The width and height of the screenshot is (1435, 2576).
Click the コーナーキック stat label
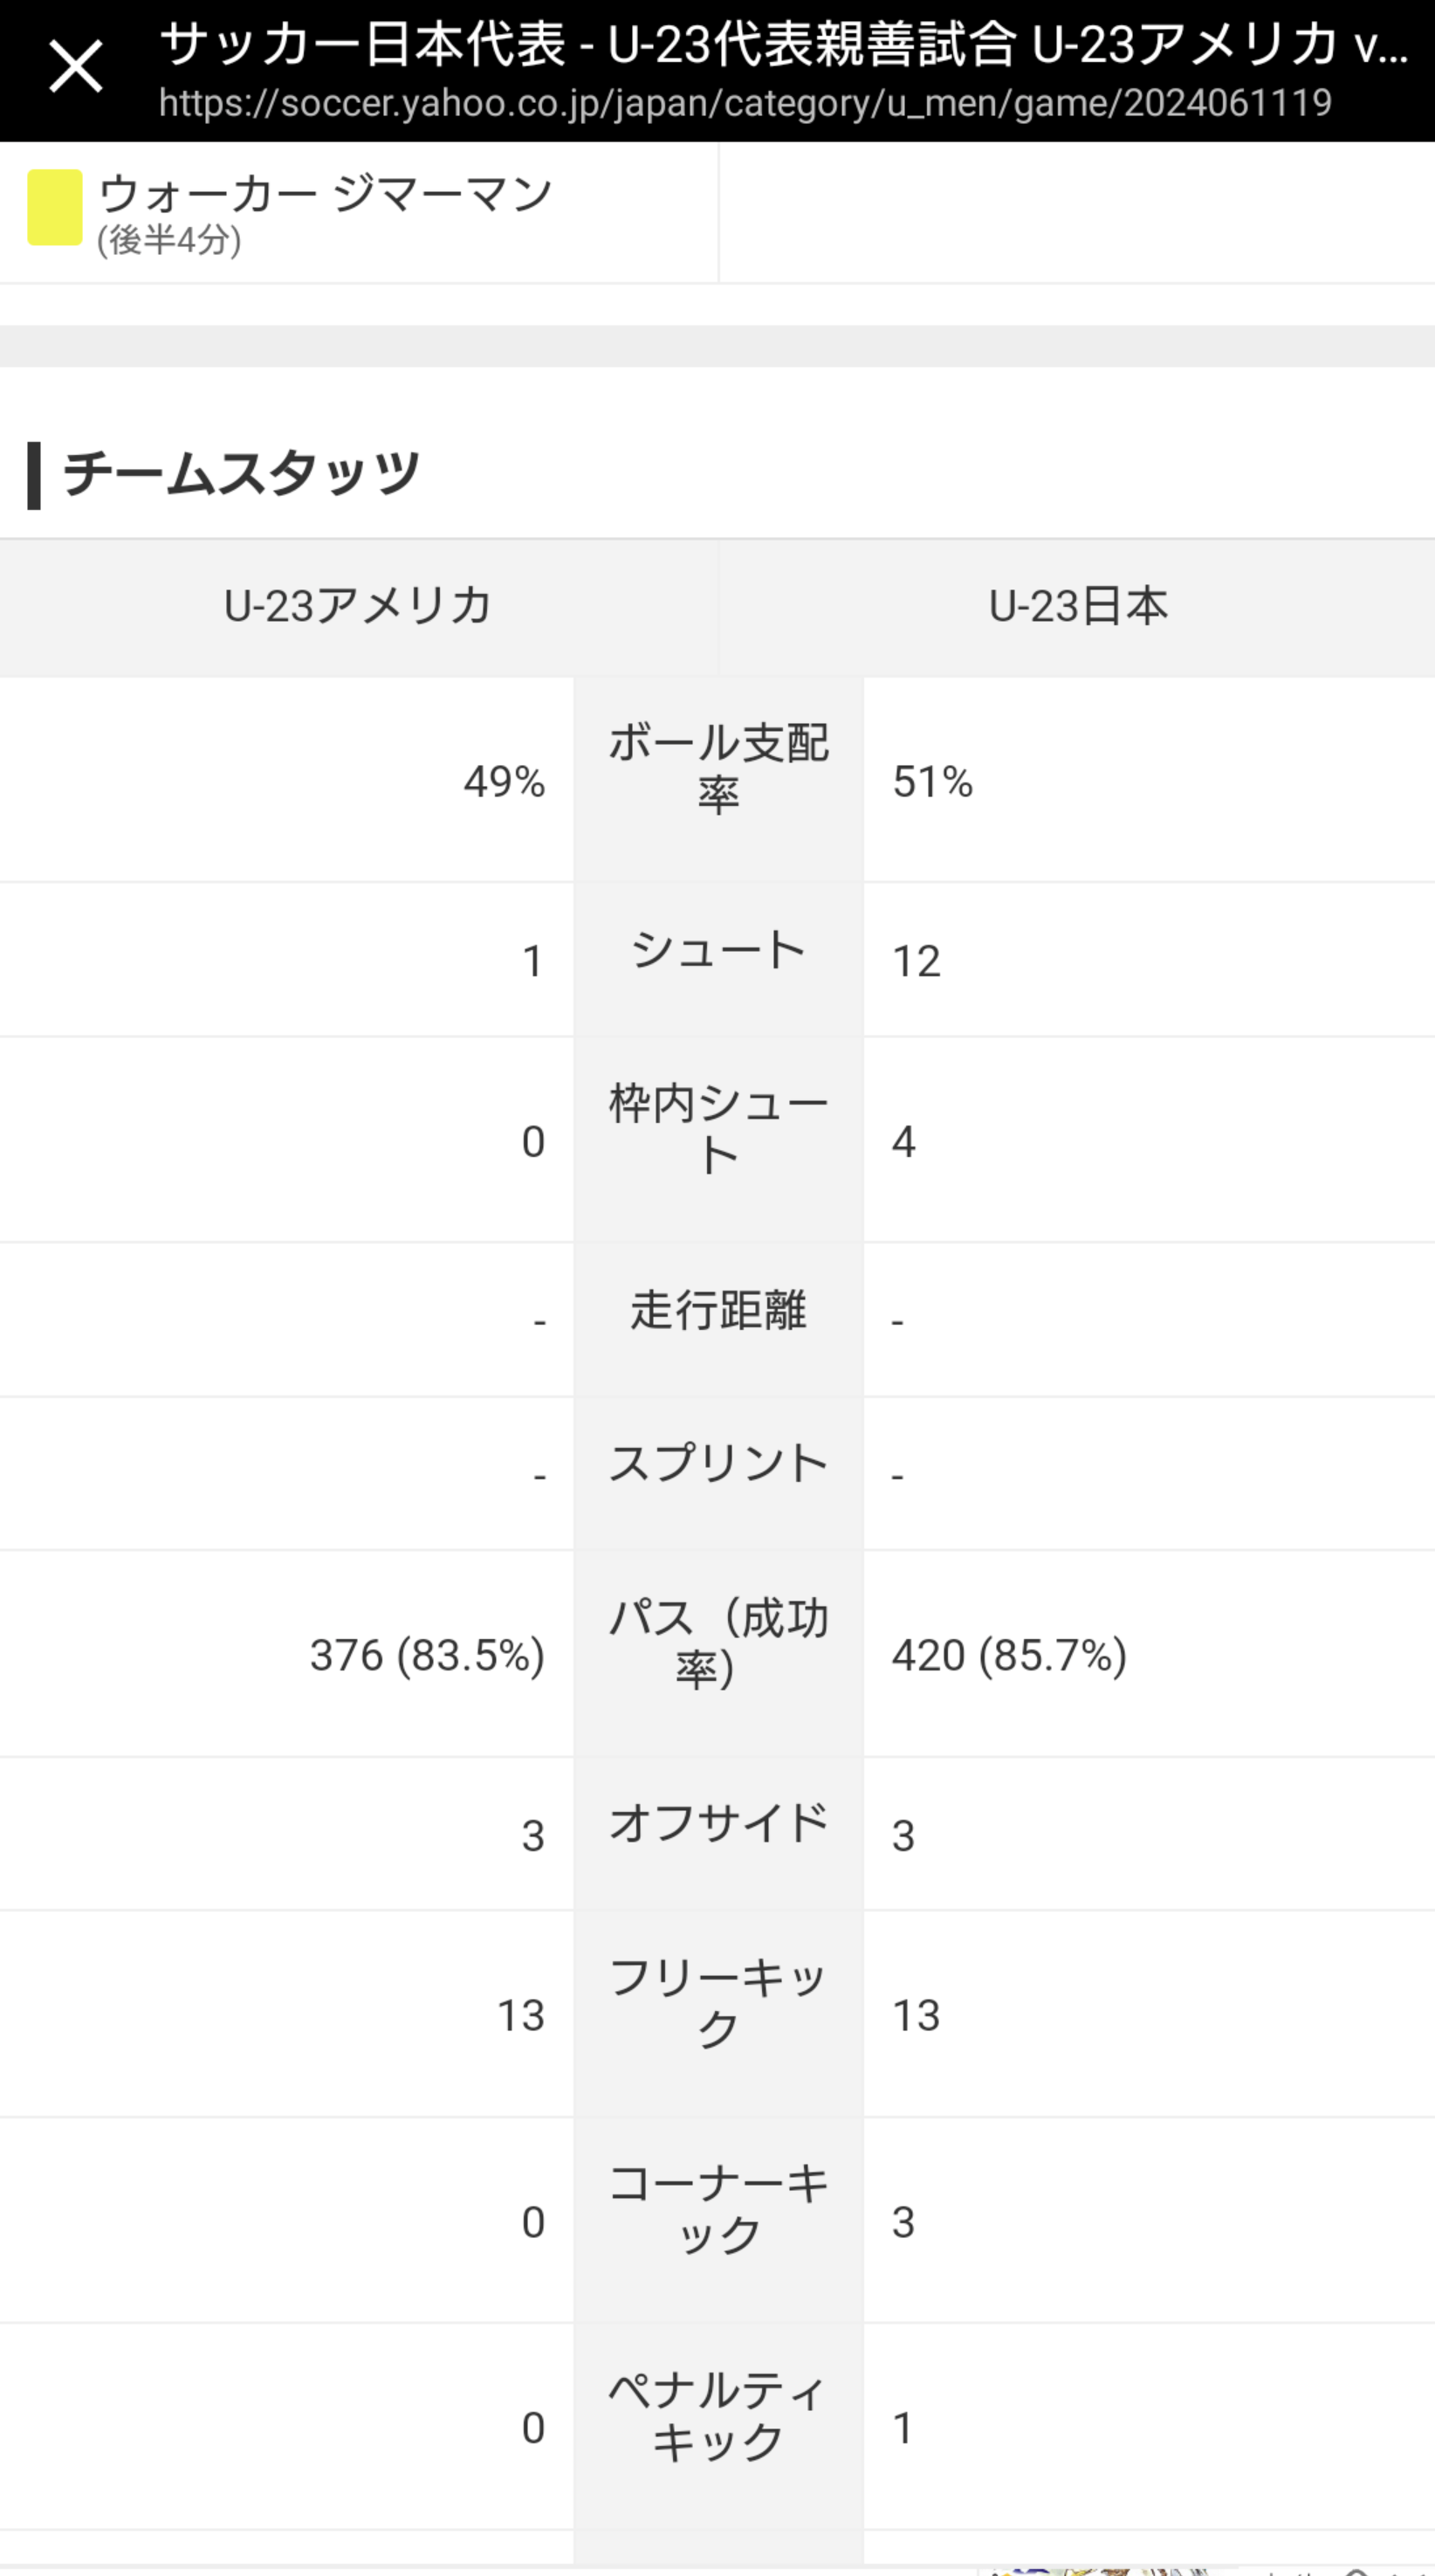717,2210
